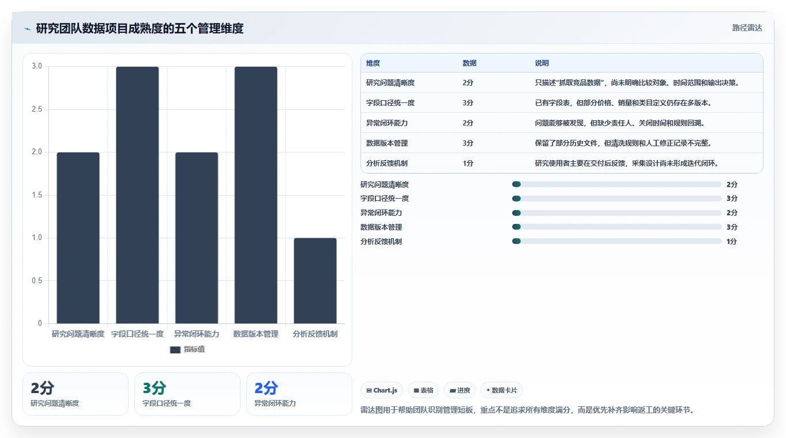Viewport: 786px width, 438px height.
Task: Click the chart bar for 字段口径统一度
Action: point(137,195)
